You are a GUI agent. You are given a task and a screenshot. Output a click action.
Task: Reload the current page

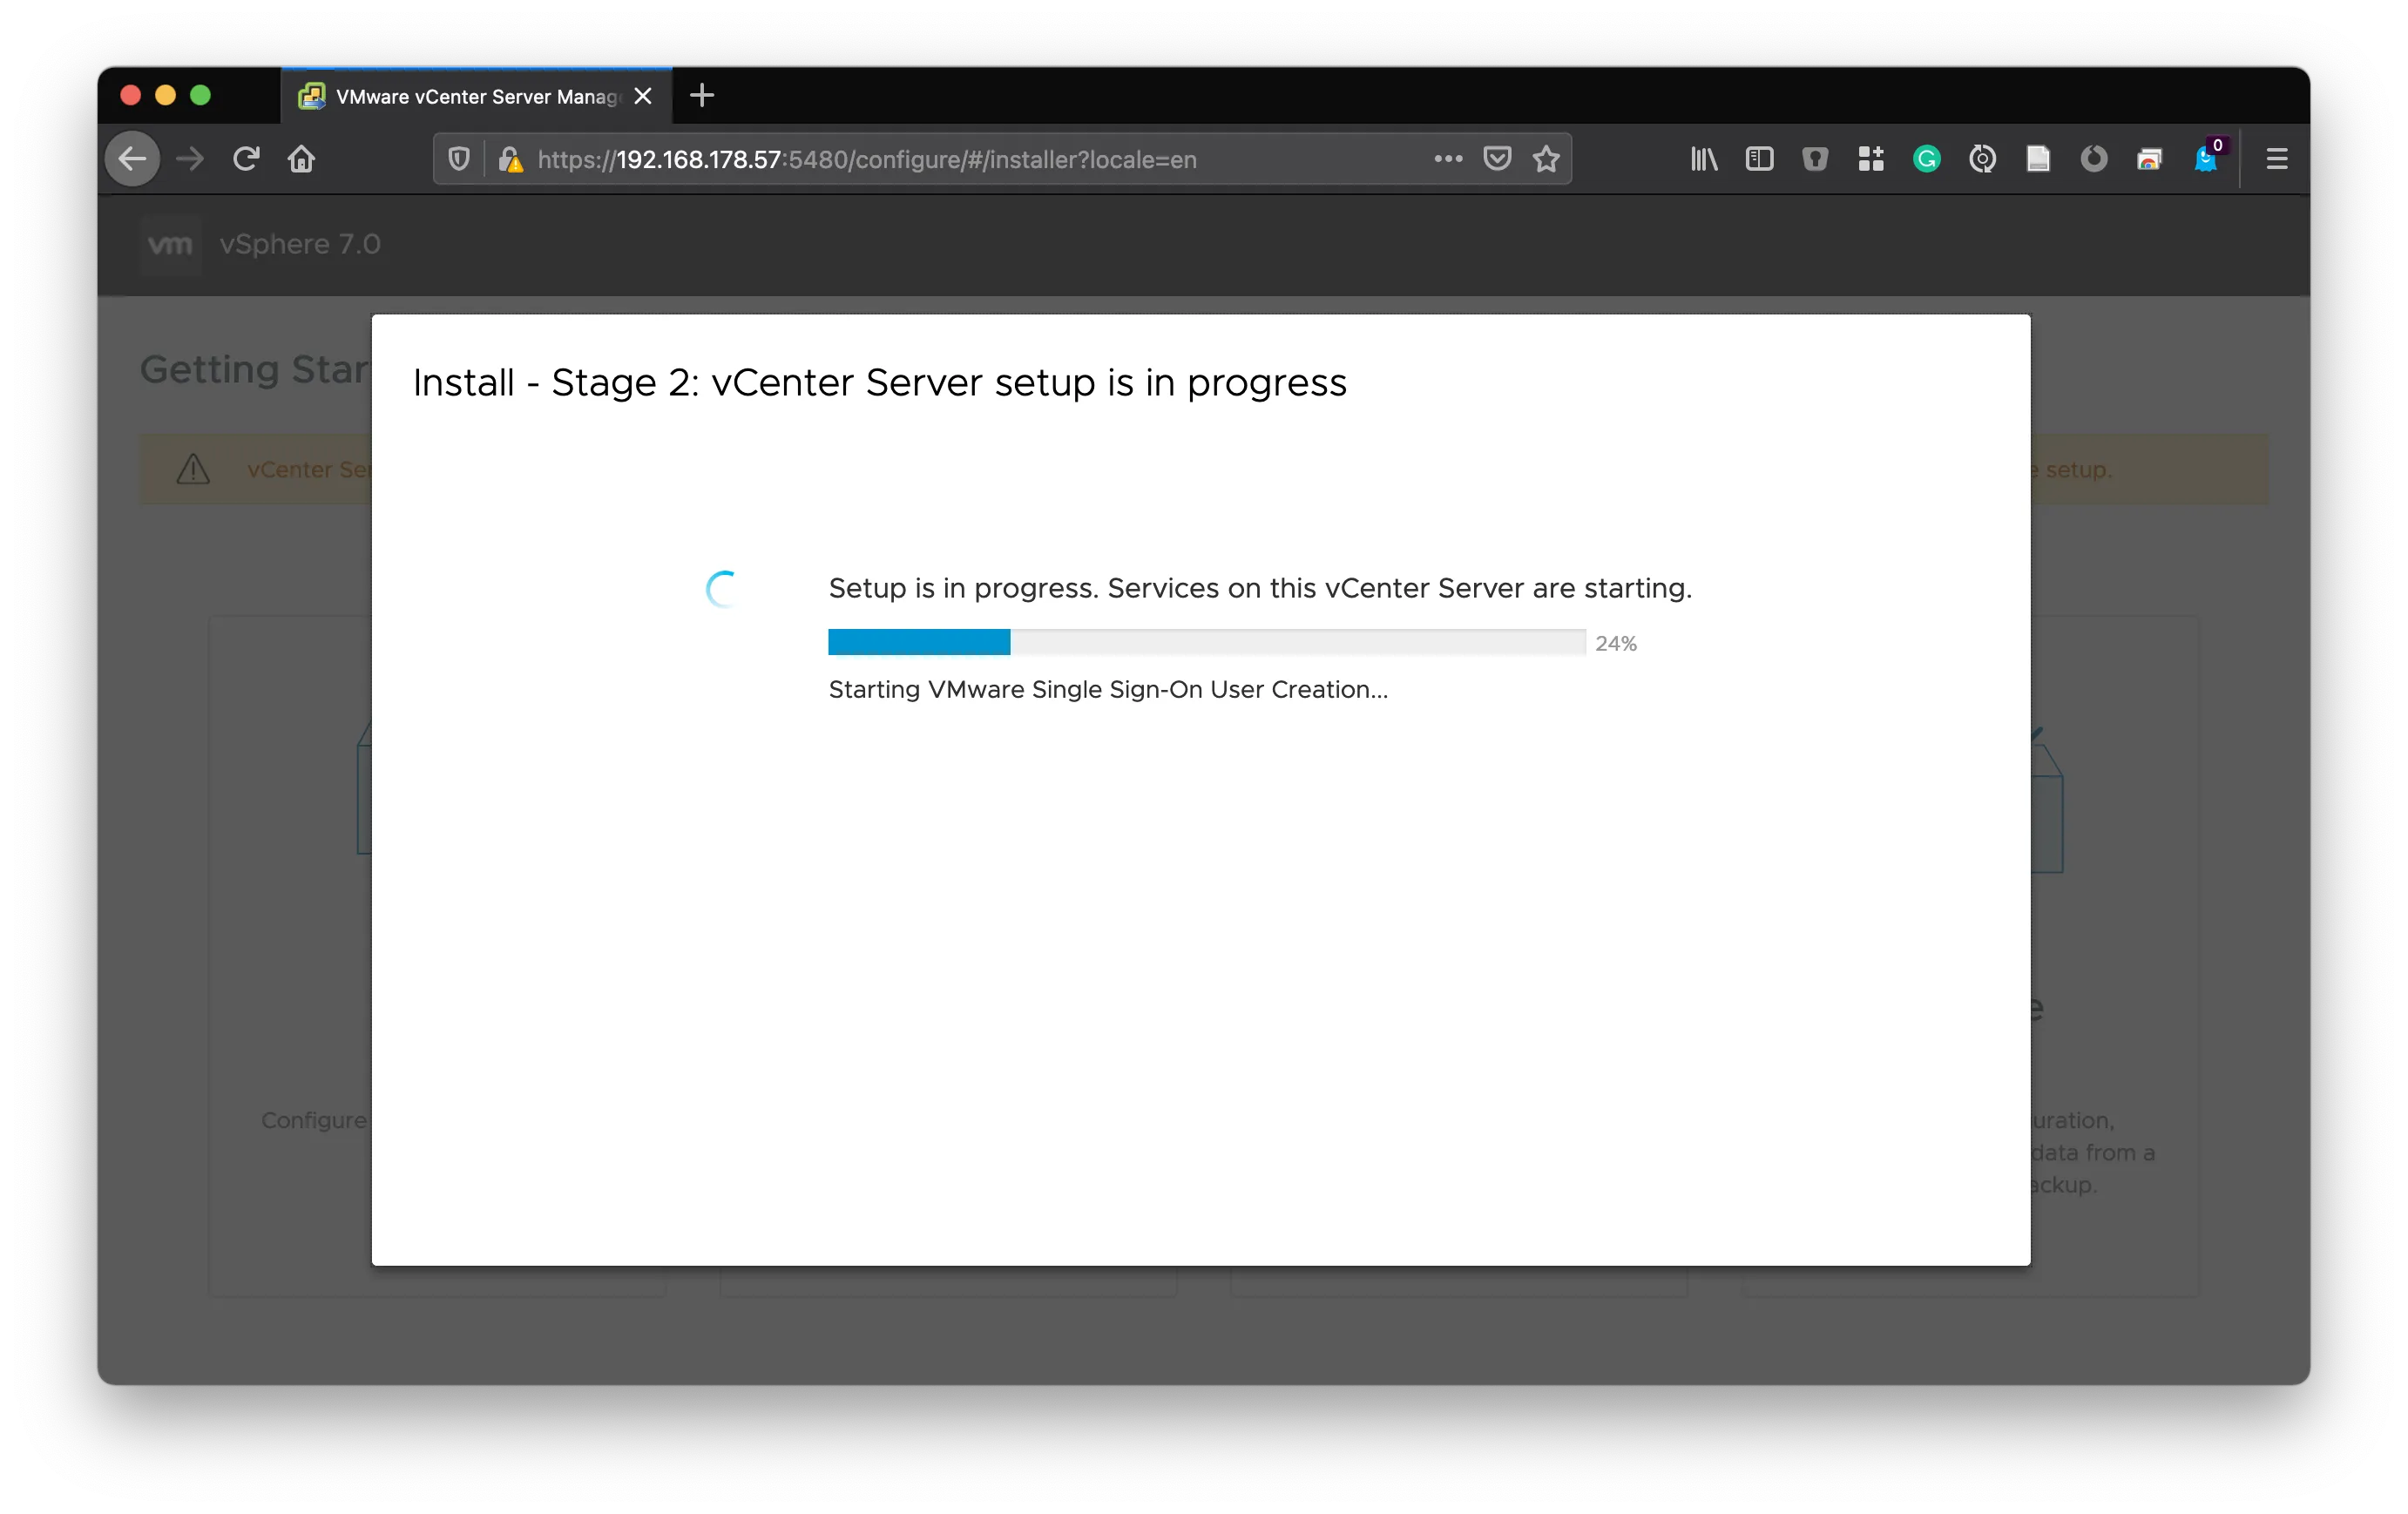click(x=246, y=159)
